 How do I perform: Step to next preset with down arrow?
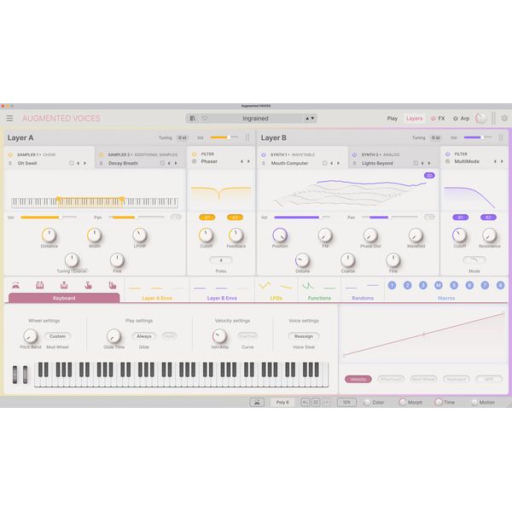[312, 119]
